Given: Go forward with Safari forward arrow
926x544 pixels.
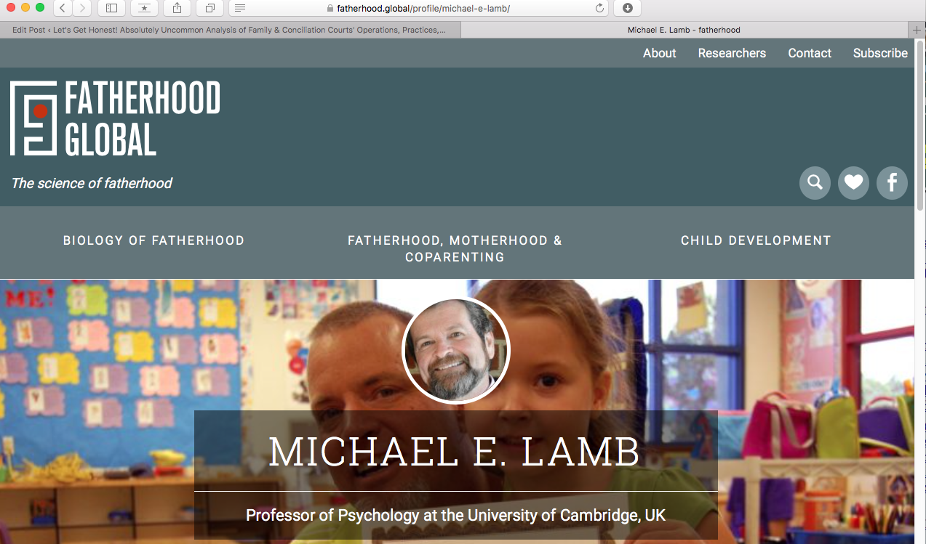Looking at the screenshot, I should click(82, 8).
